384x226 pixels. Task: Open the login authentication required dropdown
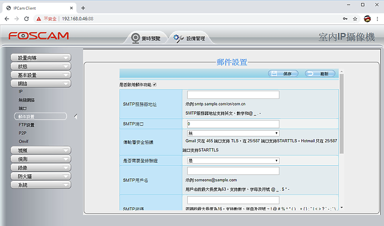(x=233, y=160)
